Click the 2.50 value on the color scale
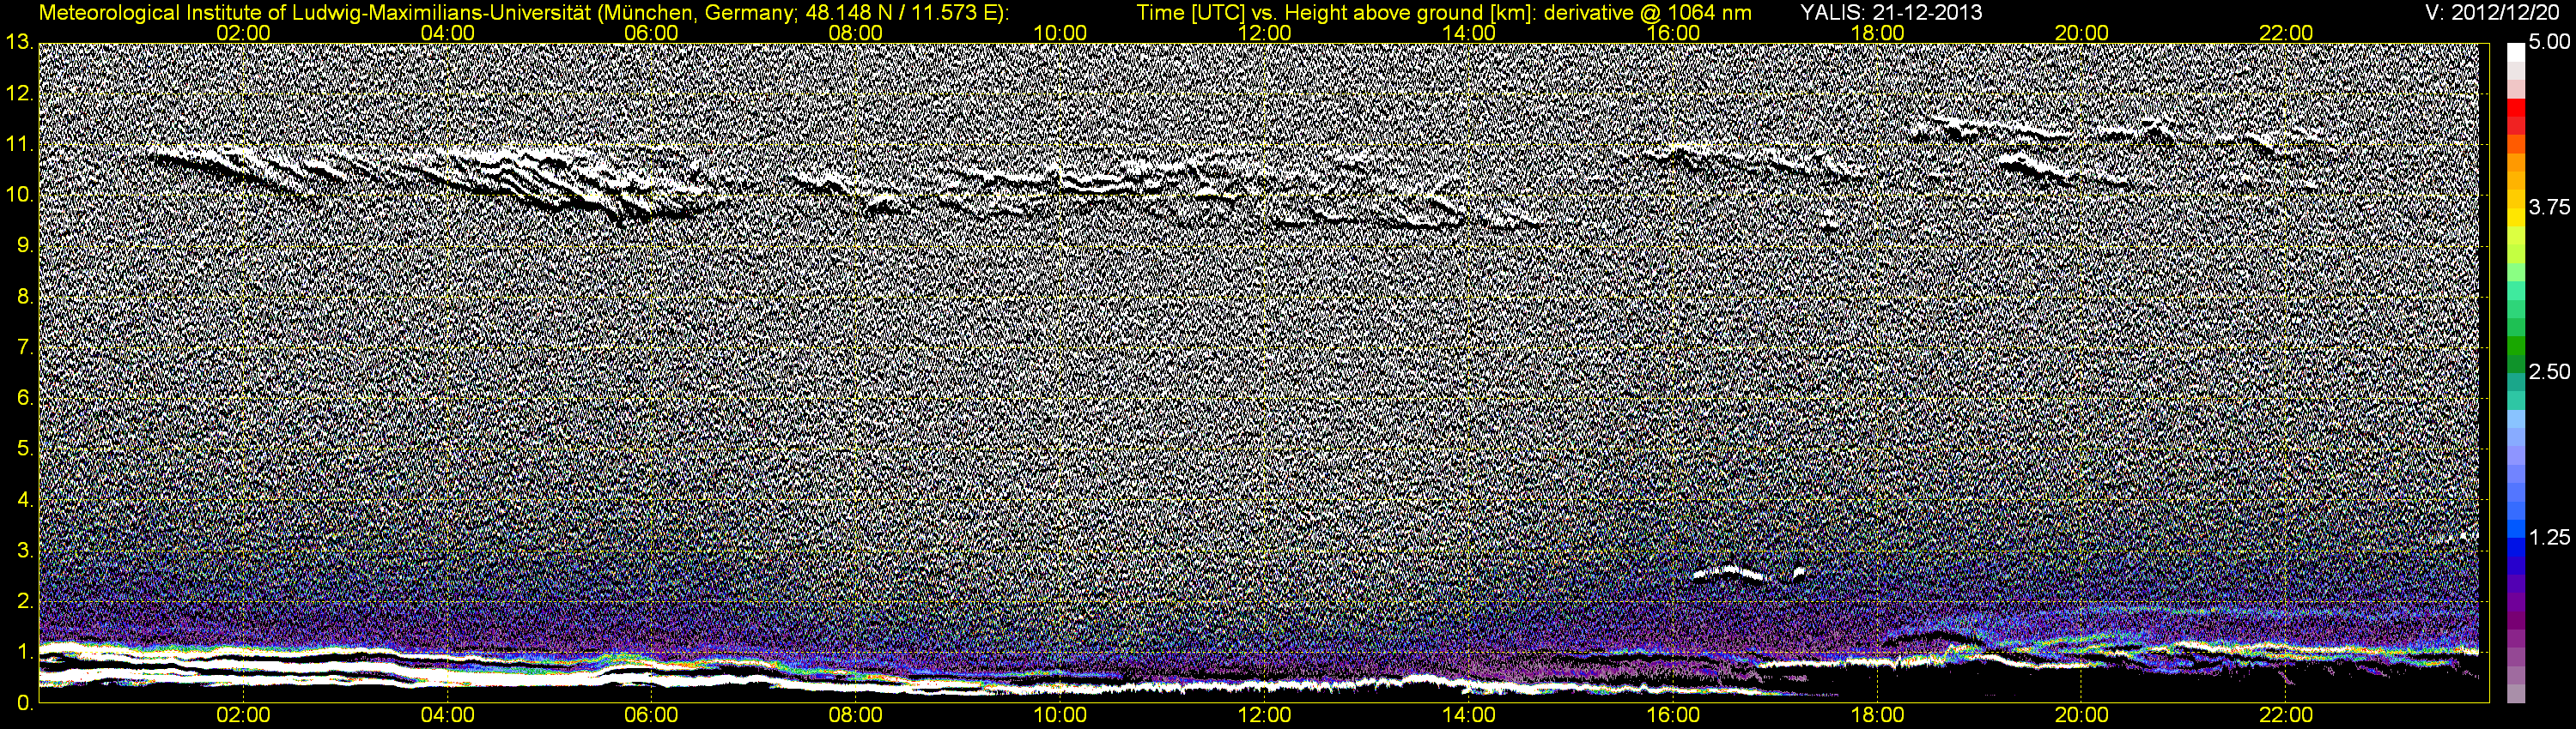Image resolution: width=2576 pixels, height=729 pixels. point(2549,371)
